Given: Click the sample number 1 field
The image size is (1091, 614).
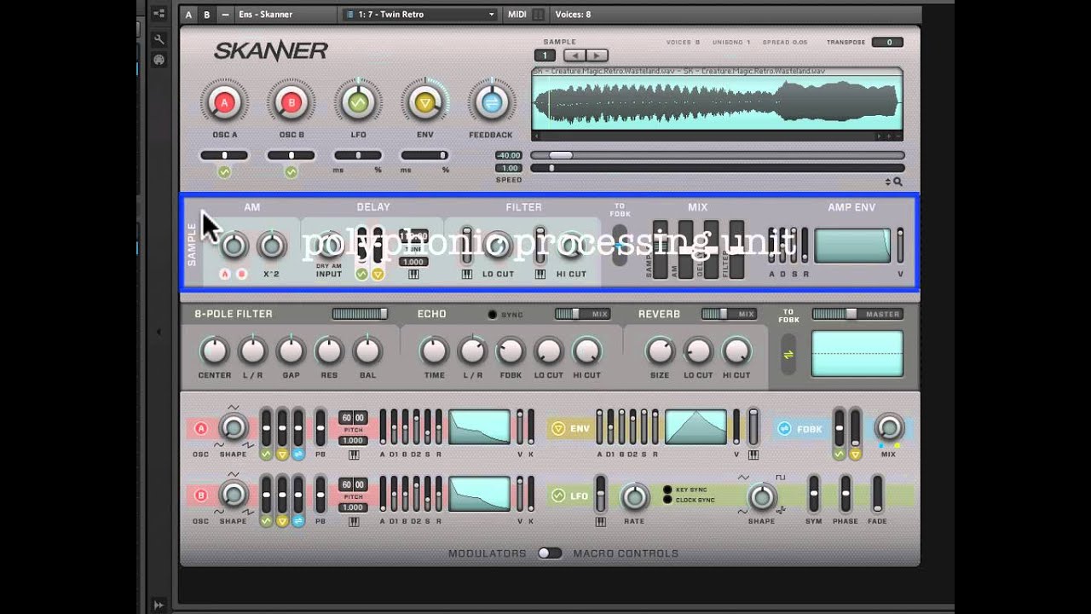Looking at the screenshot, I should point(545,55).
